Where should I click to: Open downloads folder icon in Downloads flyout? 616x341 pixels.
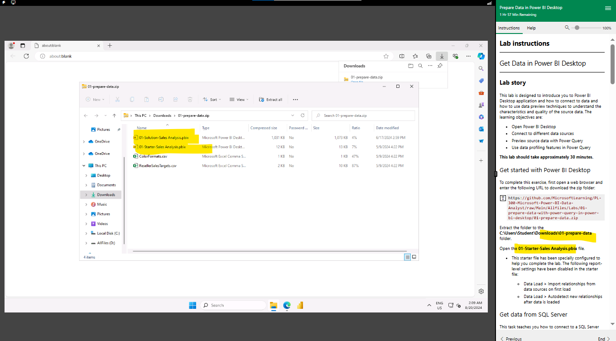point(411,66)
